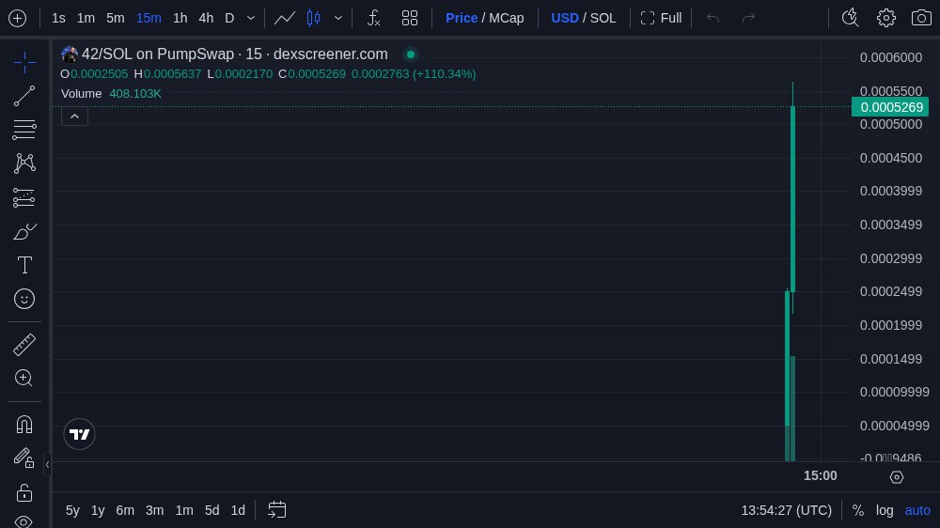Click the Full screen button
This screenshot has width=940, height=528.
coord(661,18)
